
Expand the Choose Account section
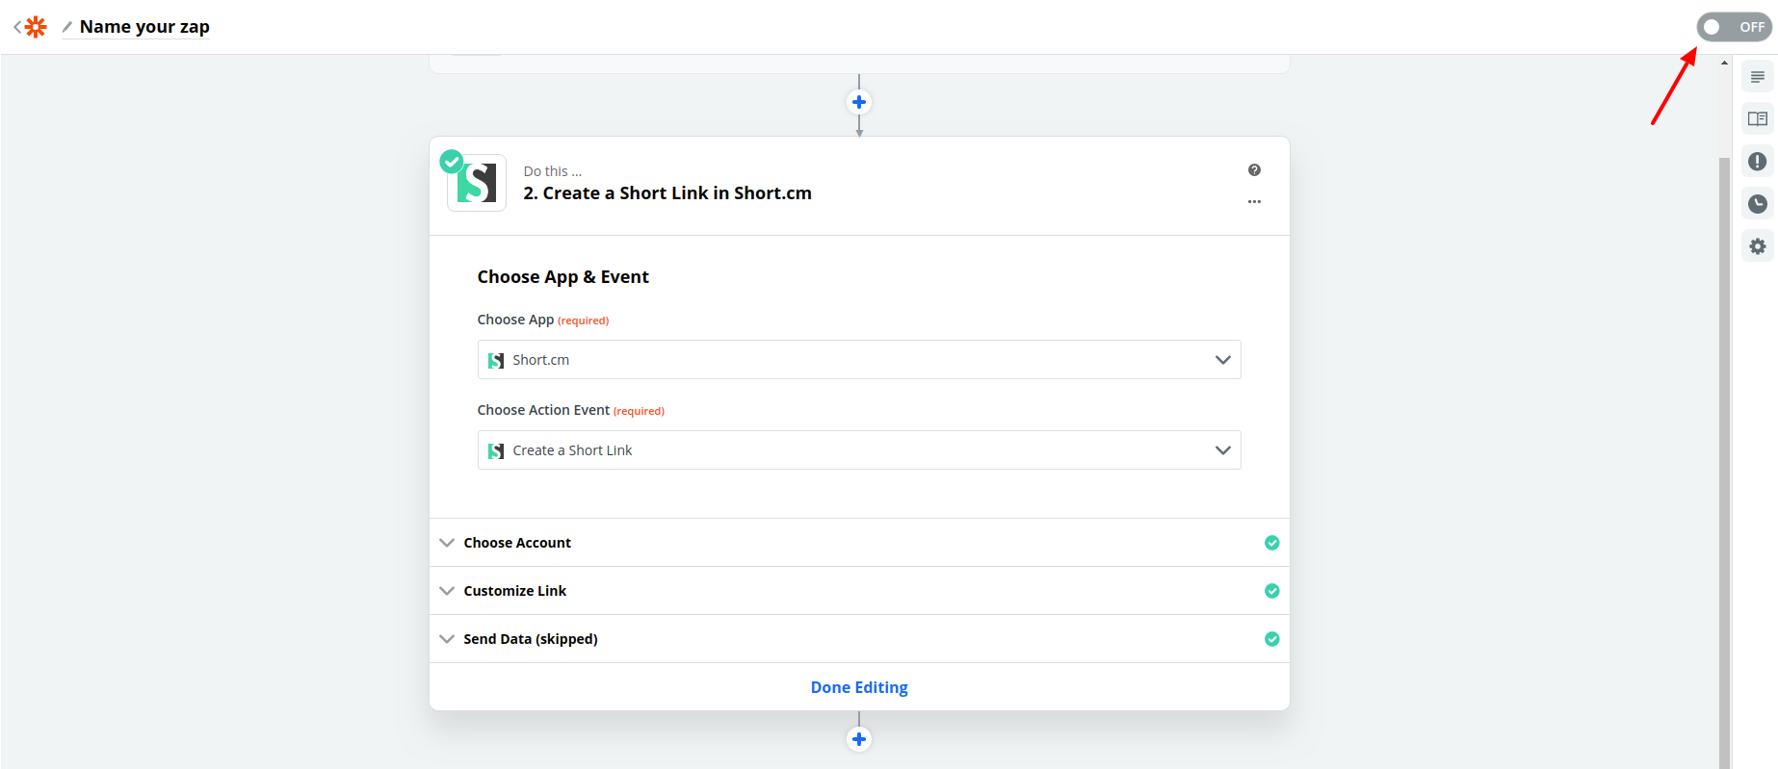859,543
